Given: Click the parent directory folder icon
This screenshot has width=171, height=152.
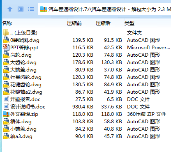Looking at the screenshot, I should pyautogui.click(x=6, y=32).
